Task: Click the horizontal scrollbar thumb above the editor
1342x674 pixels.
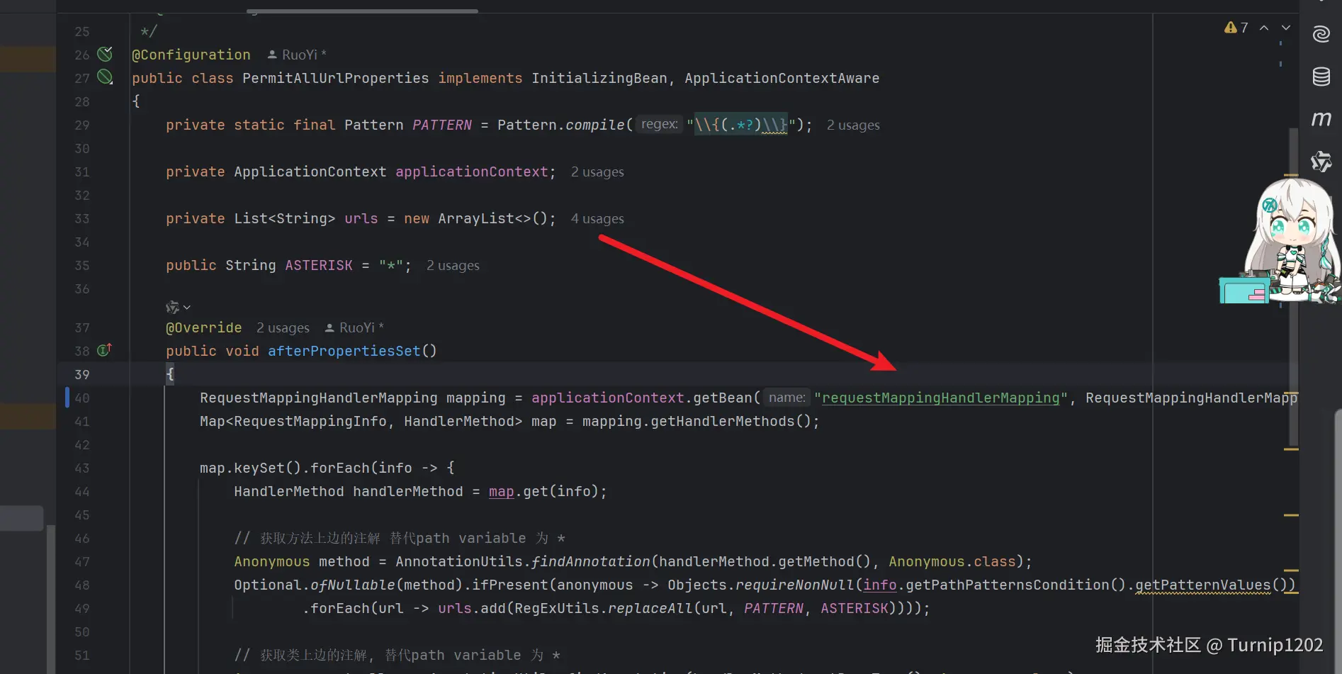Action: coord(362,11)
